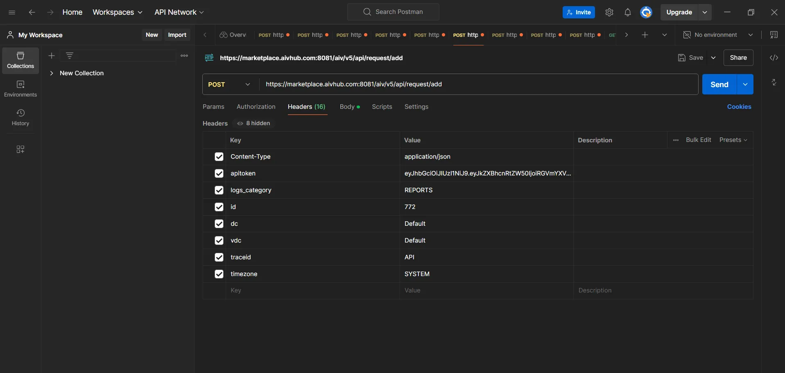Open the No environment selector

(x=718, y=35)
